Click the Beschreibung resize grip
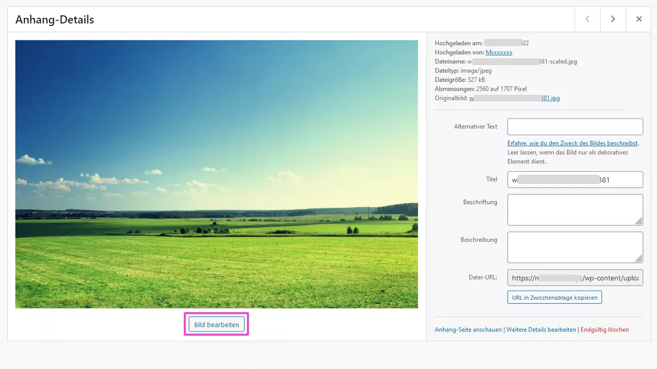 (x=639, y=259)
